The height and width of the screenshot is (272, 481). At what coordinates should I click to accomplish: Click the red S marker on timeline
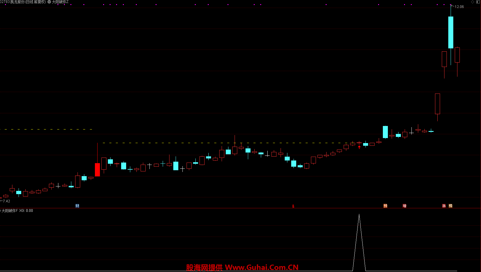(293, 206)
